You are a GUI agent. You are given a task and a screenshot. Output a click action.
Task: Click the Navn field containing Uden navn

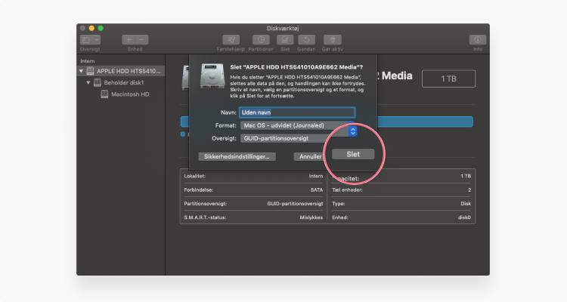[297, 112]
